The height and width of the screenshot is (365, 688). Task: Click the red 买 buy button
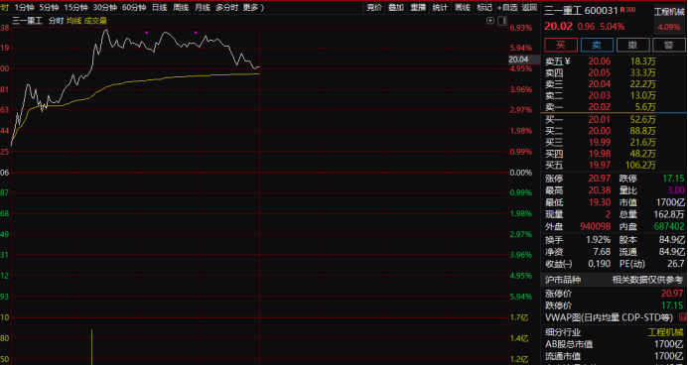click(561, 45)
